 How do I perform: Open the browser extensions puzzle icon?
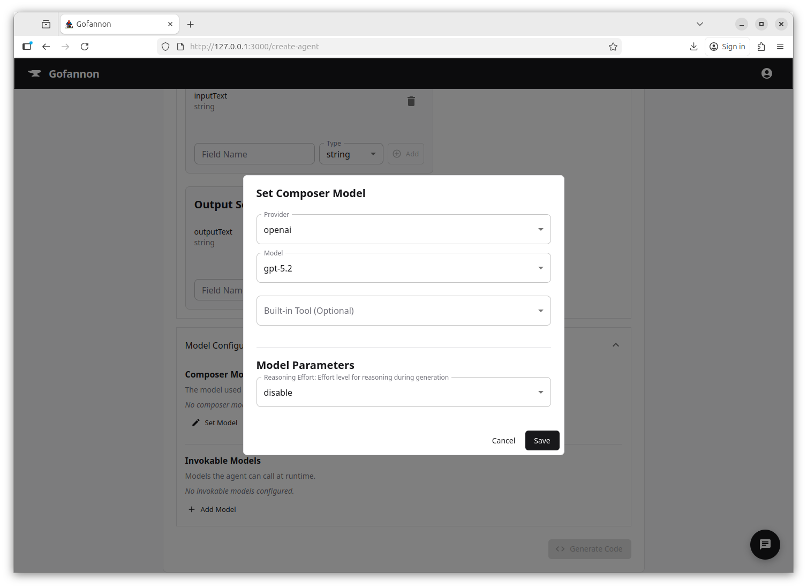click(761, 47)
